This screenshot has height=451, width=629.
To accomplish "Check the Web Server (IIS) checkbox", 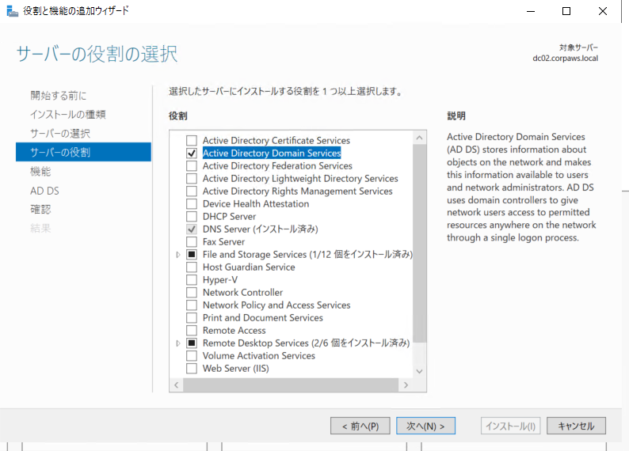I will [192, 368].
